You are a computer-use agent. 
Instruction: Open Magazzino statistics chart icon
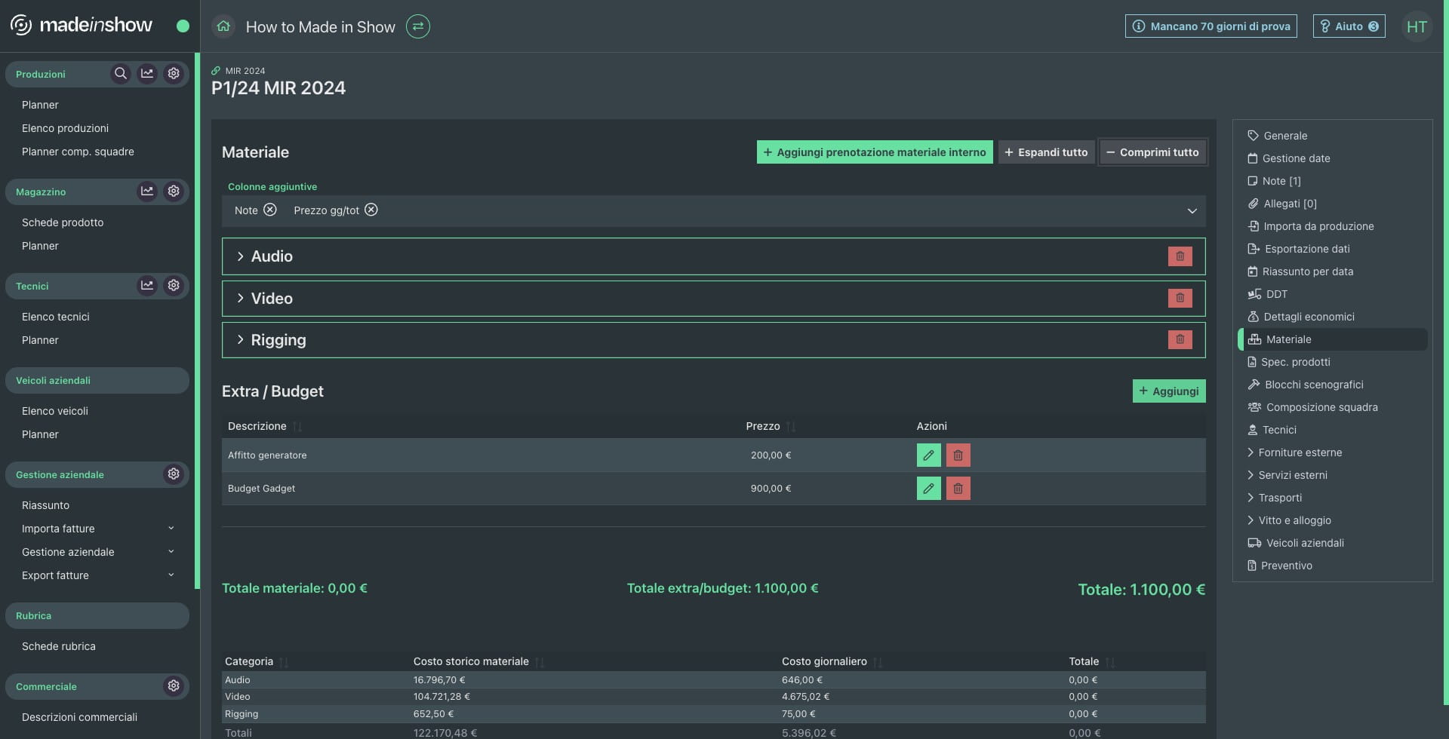click(147, 192)
